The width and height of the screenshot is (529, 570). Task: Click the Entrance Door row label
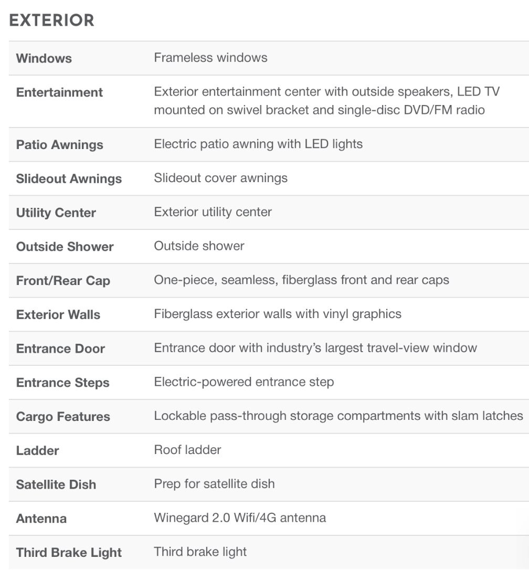pos(60,349)
